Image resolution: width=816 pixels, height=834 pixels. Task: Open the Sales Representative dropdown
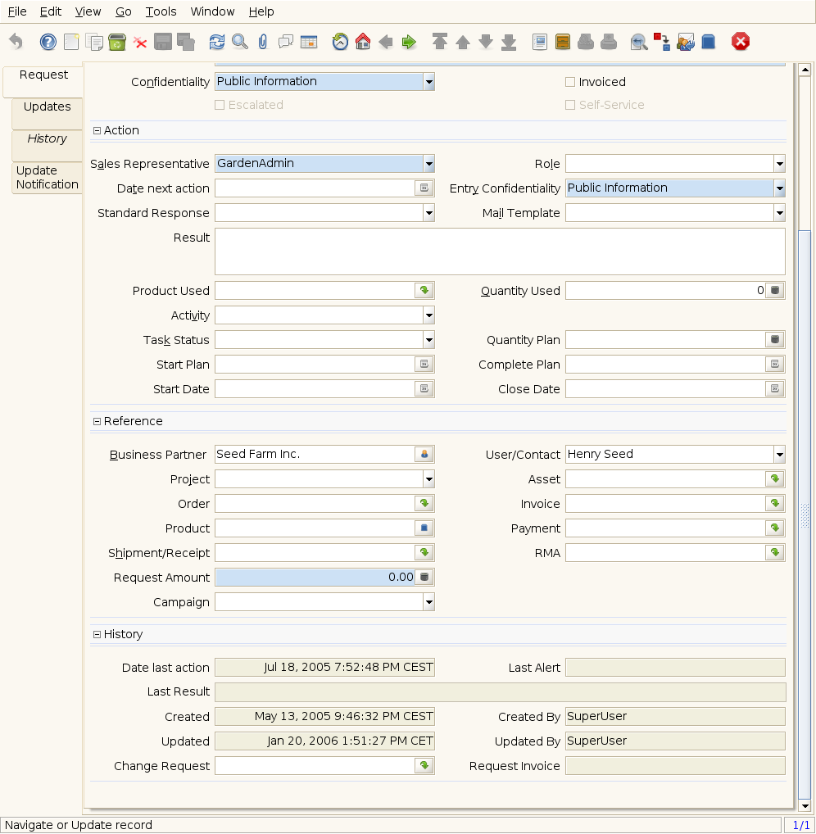pyautogui.click(x=428, y=164)
